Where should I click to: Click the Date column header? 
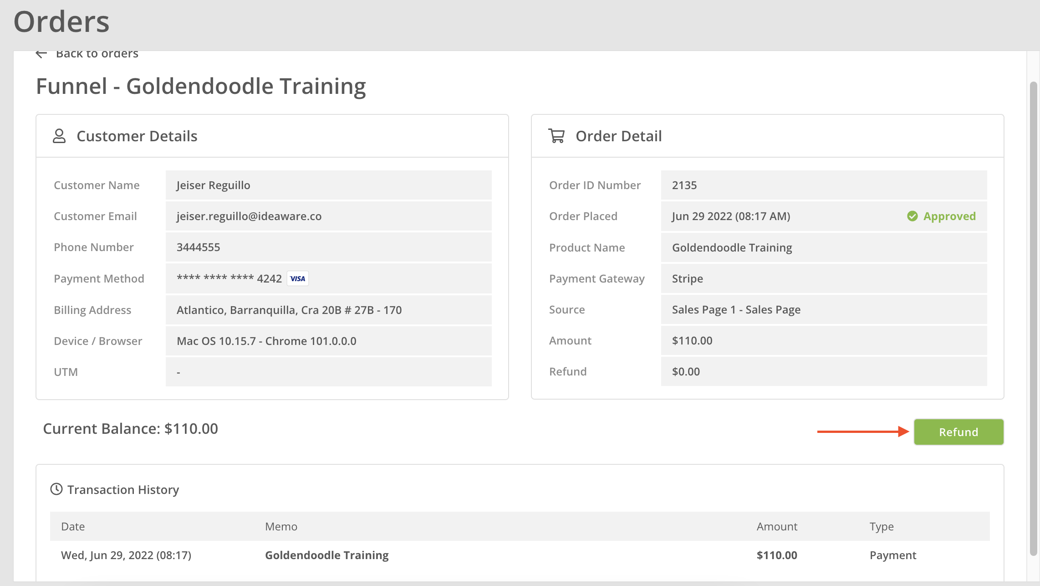(73, 526)
